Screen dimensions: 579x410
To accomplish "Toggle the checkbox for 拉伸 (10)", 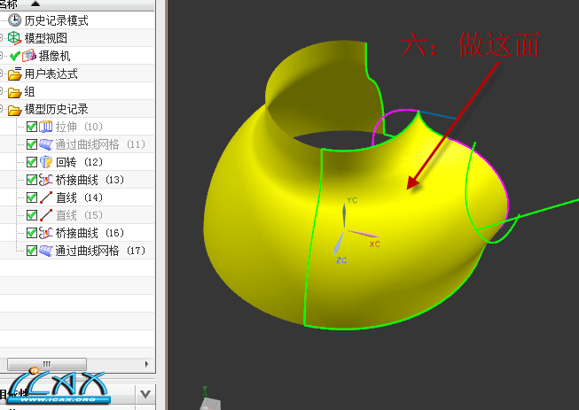I will pos(32,127).
